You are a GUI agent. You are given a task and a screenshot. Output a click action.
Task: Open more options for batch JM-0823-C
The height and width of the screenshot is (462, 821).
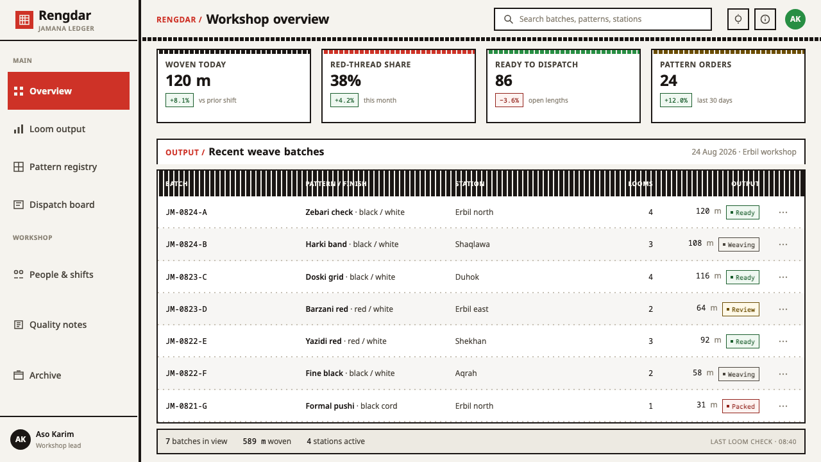tap(783, 277)
